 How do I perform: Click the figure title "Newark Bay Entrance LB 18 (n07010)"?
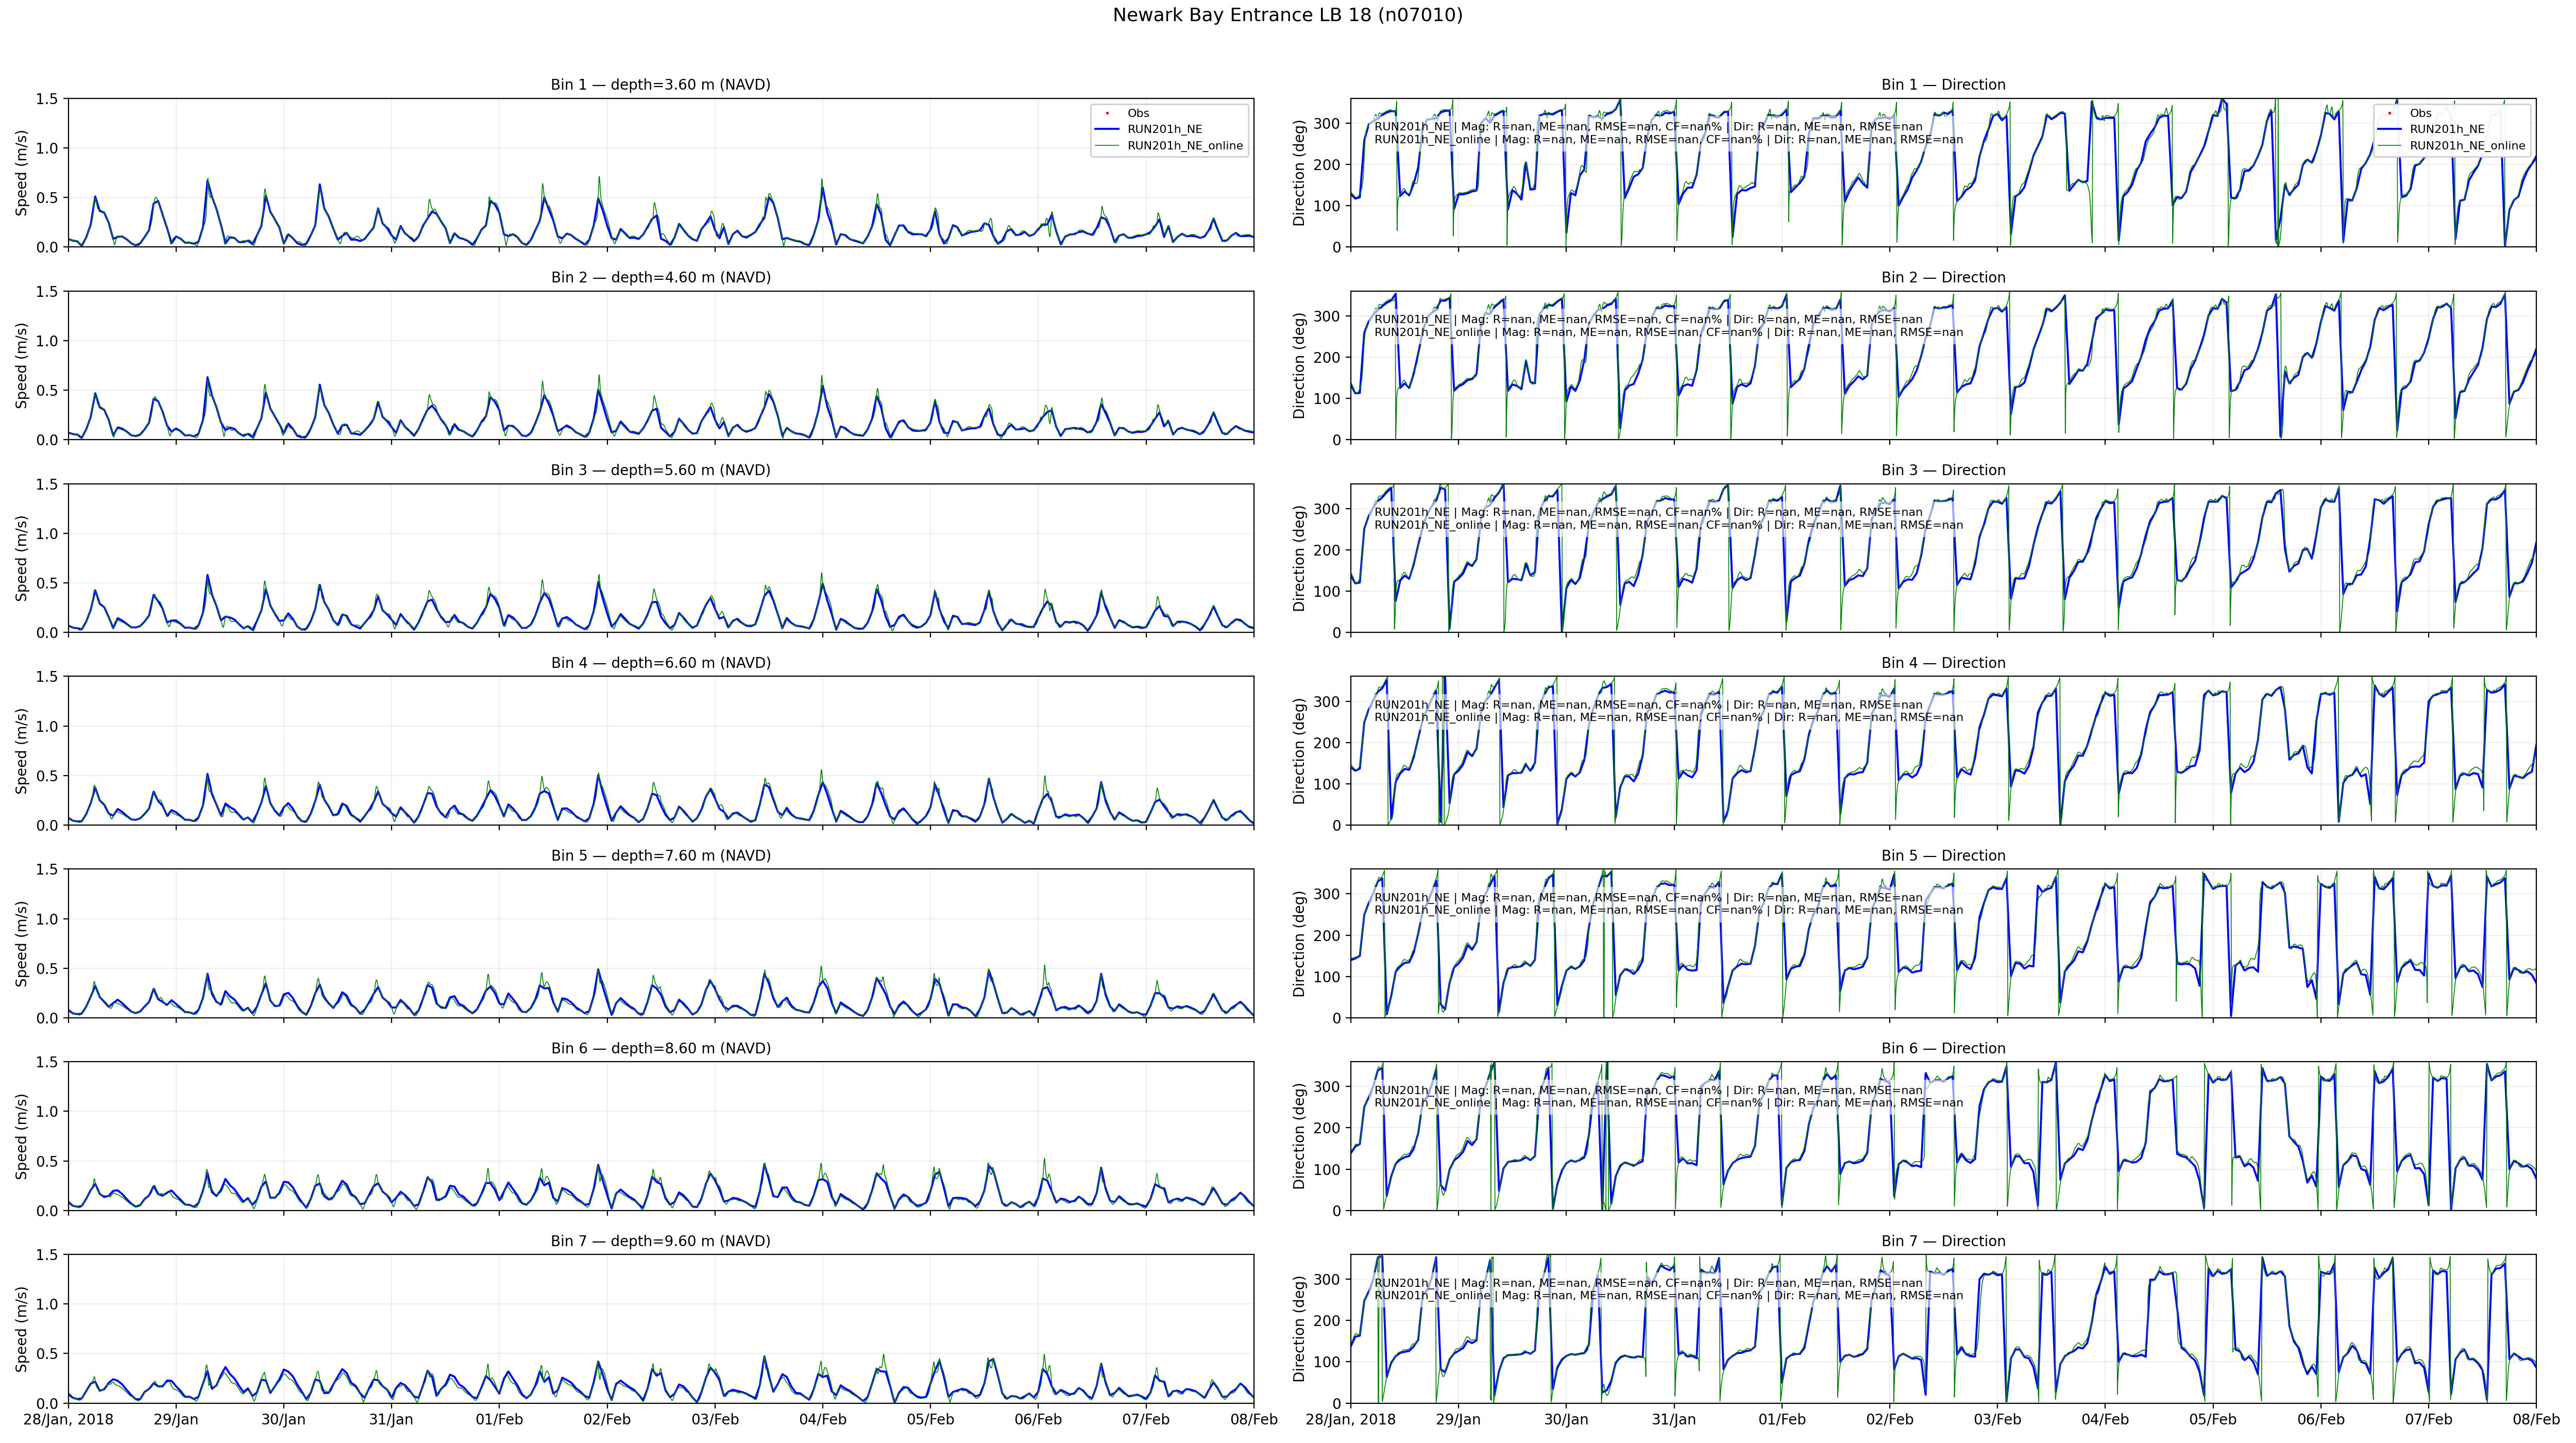click(1287, 15)
